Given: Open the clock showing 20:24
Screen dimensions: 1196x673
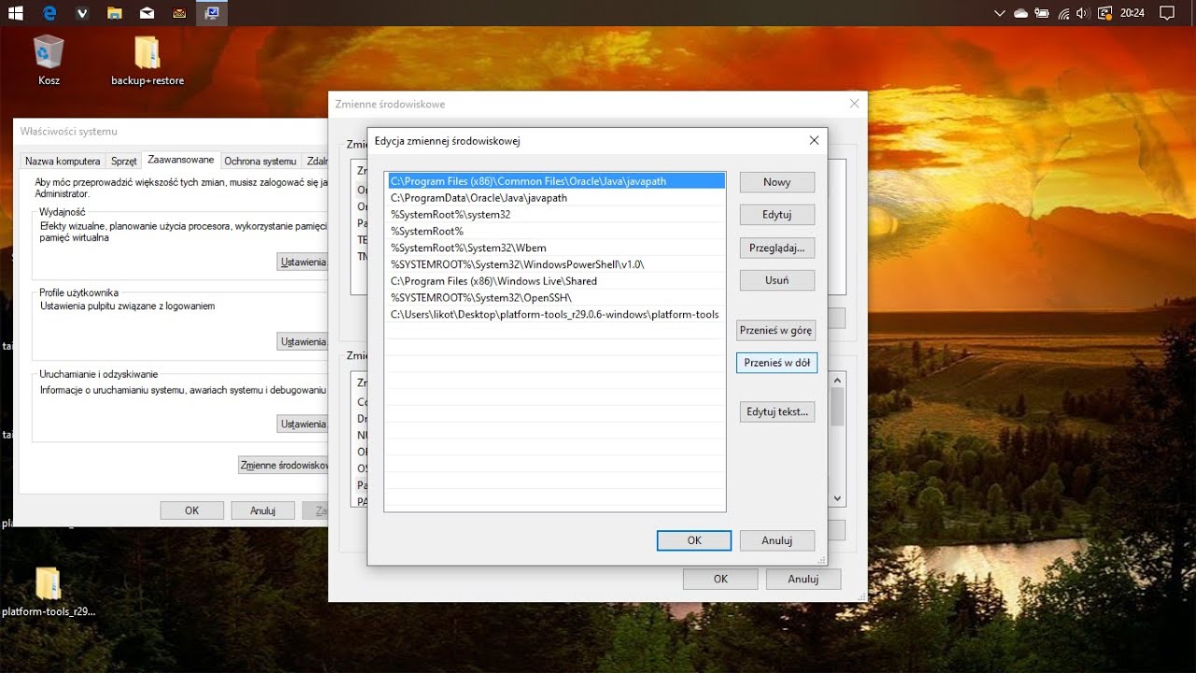Looking at the screenshot, I should 1132,13.
